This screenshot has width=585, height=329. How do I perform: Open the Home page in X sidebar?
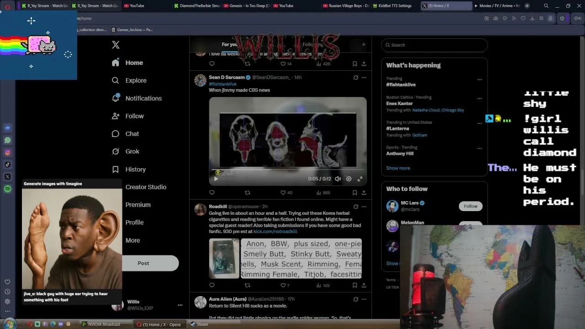[x=128, y=63]
